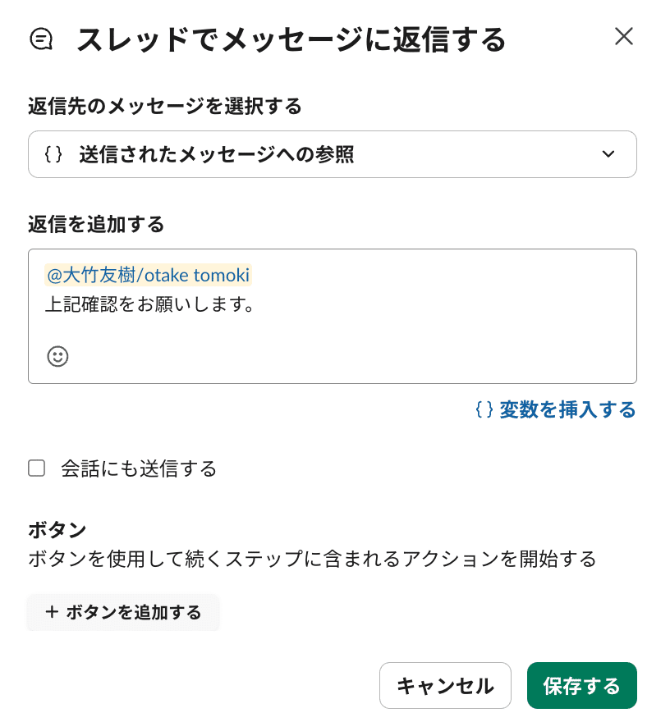Open the emoji picker smiley icon

click(57, 356)
